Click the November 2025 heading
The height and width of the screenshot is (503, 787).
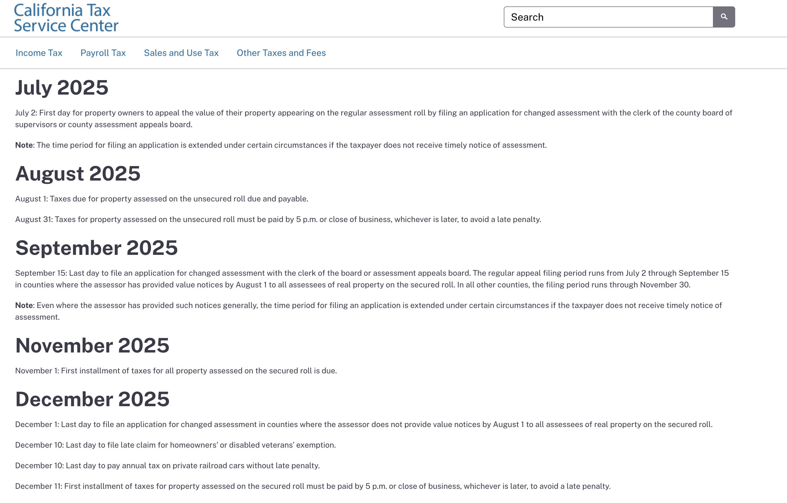pyautogui.click(x=92, y=346)
